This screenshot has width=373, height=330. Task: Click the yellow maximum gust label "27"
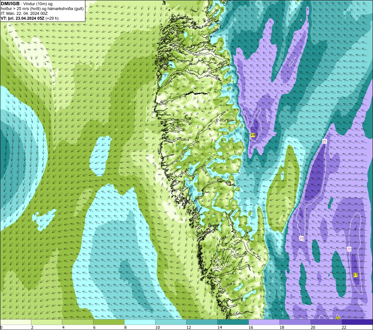[355, 275]
